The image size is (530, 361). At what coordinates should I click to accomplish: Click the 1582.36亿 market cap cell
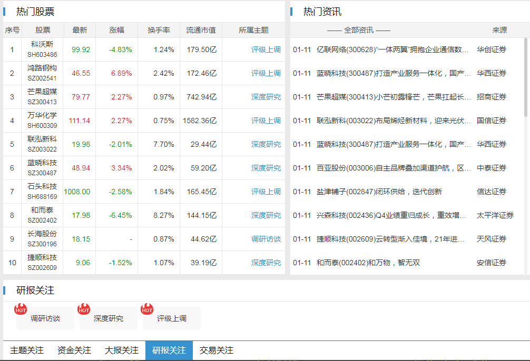pos(200,121)
